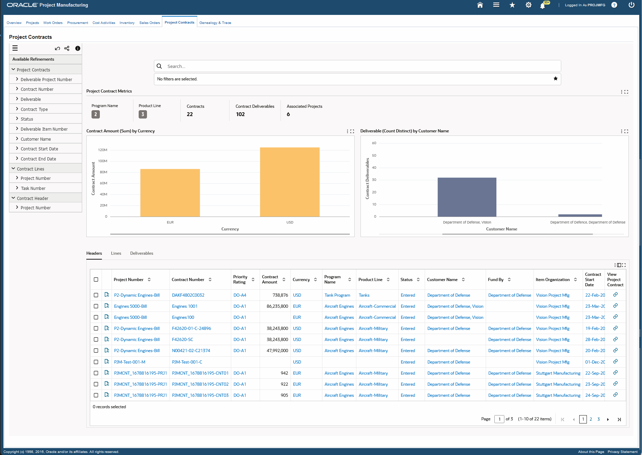Open the Navigator hamburger menu in header
The width and height of the screenshot is (642, 455).
pos(496,5)
